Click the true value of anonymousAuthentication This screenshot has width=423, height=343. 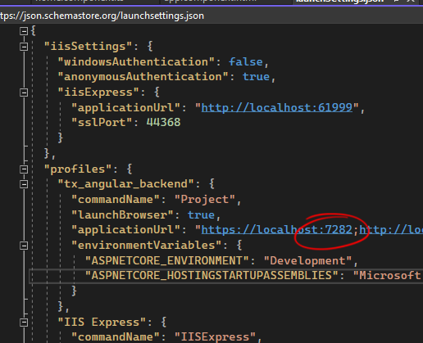(256, 77)
